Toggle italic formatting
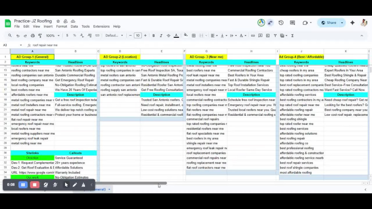The image size is (372, 209). coord(161,36)
